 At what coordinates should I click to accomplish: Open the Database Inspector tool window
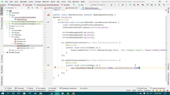click(x=68, y=88)
